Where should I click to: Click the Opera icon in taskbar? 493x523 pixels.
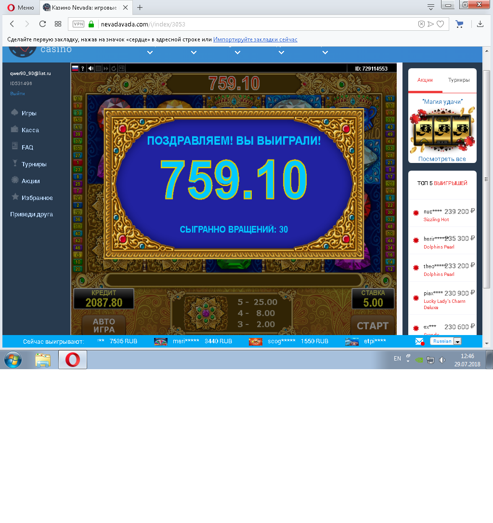pos(73,360)
